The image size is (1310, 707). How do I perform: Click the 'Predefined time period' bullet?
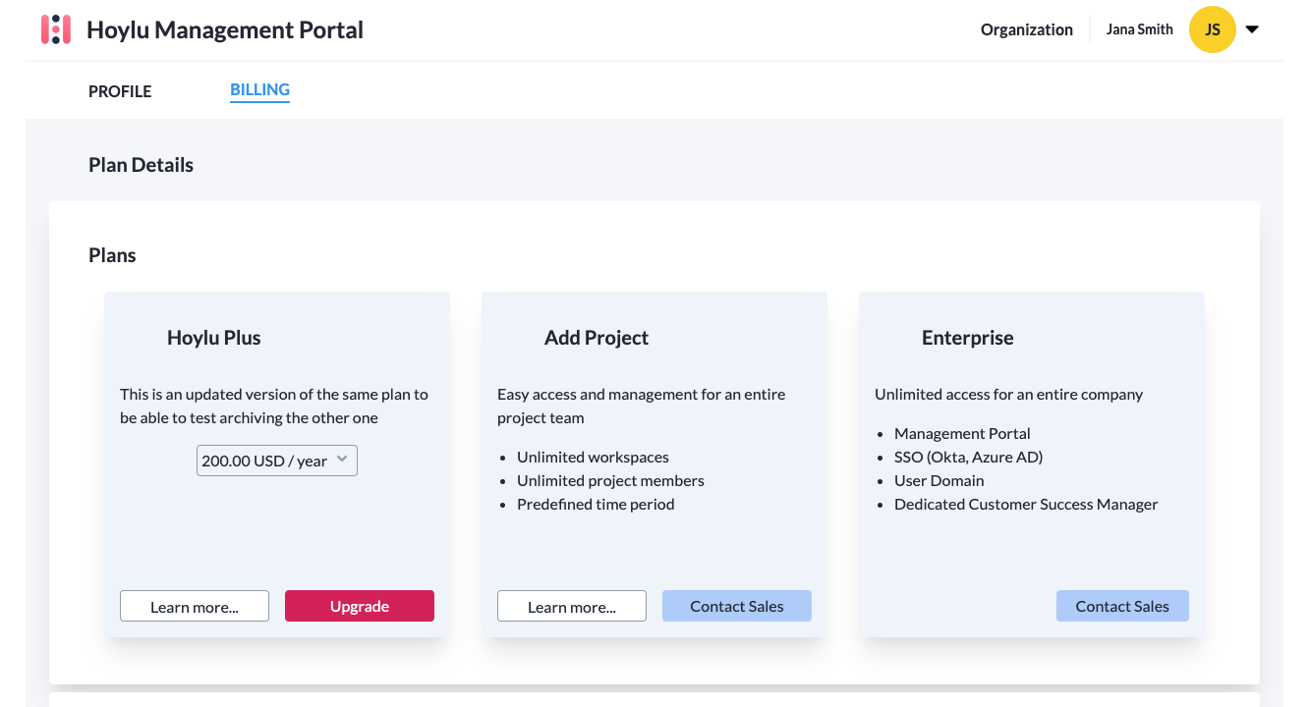[x=596, y=504]
